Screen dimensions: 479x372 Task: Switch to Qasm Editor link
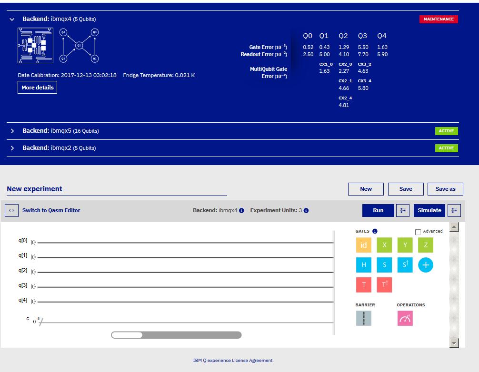pos(51,210)
